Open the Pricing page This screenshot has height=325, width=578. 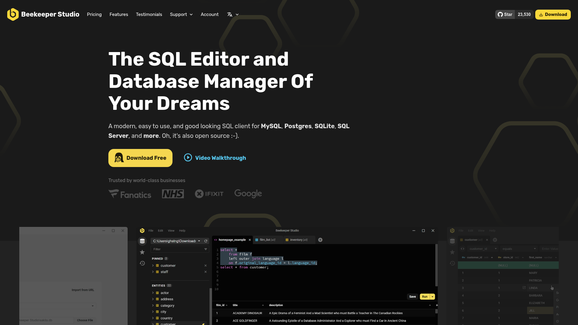94,14
